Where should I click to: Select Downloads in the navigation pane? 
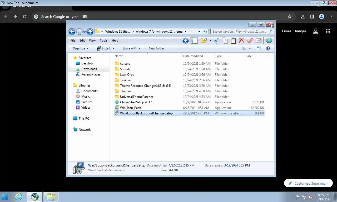click(89, 69)
